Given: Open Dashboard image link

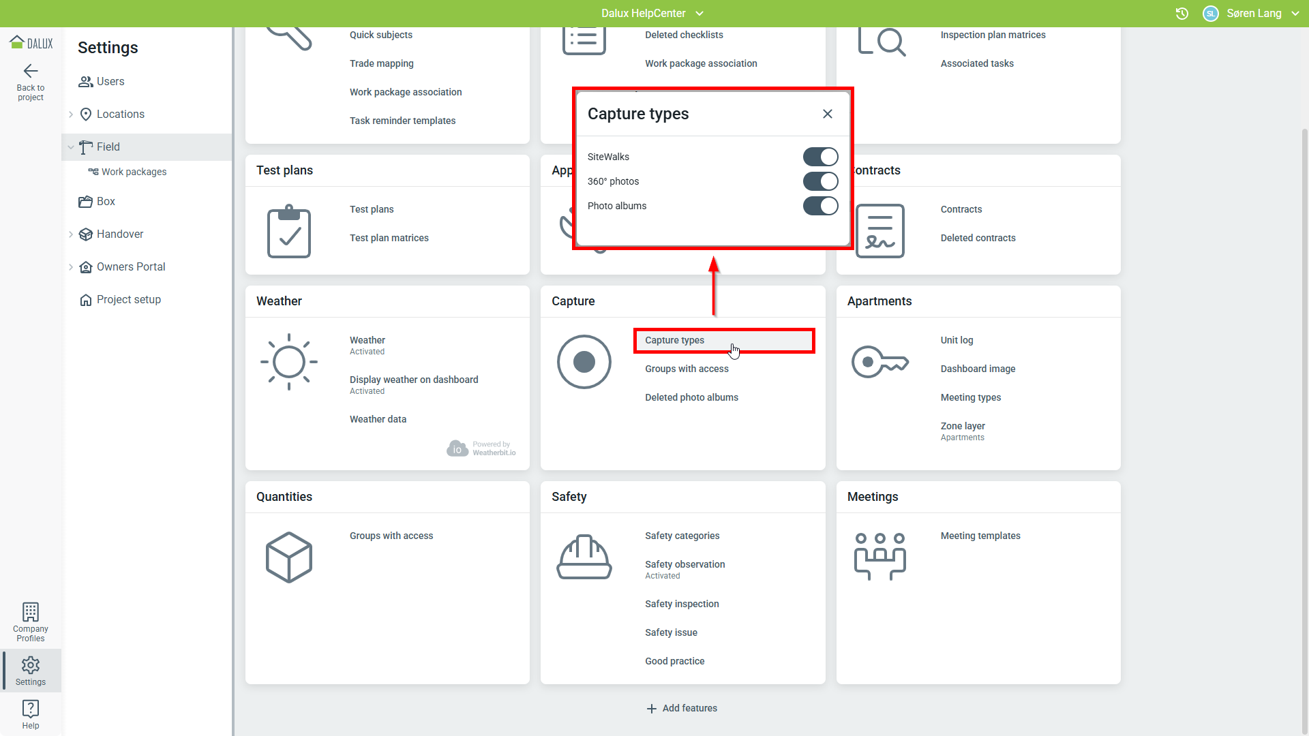Looking at the screenshot, I should [978, 369].
